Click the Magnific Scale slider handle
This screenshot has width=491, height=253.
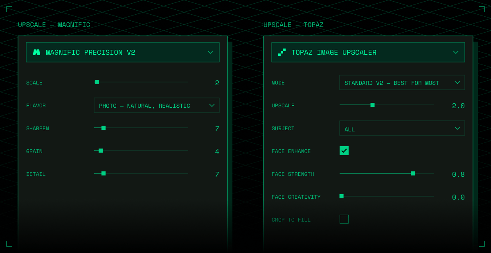click(97, 82)
